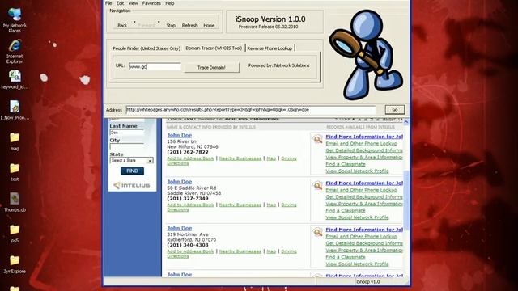Click scrollbar up arrow in results pane

click(x=406, y=122)
